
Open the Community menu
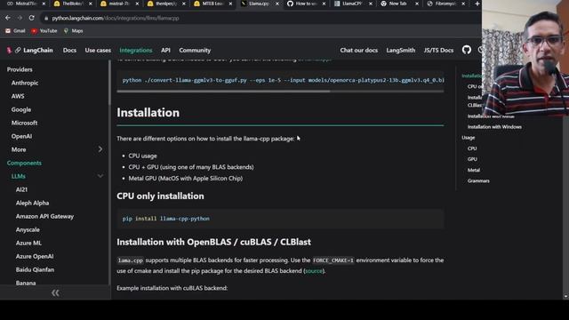[195, 51]
